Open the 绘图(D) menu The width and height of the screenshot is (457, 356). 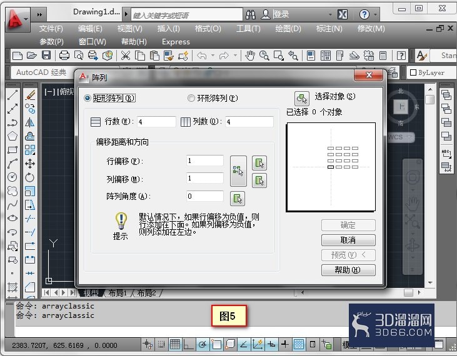pyautogui.click(x=288, y=29)
